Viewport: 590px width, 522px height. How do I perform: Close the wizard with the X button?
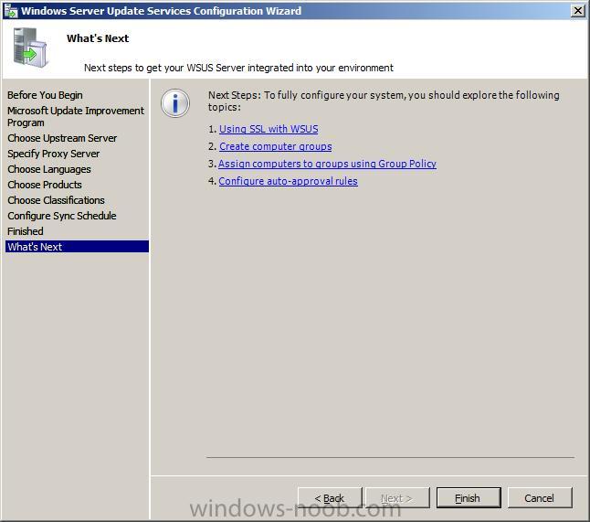click(577, 11)
